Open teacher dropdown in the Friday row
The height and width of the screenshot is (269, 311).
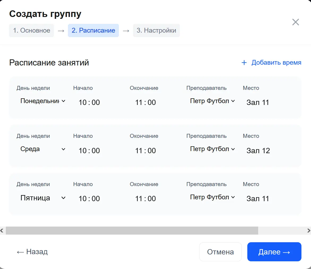(x=212, y=197)
